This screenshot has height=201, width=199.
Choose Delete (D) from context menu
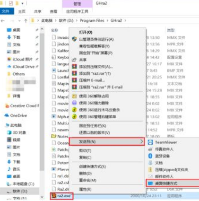[x=85, y=173]
